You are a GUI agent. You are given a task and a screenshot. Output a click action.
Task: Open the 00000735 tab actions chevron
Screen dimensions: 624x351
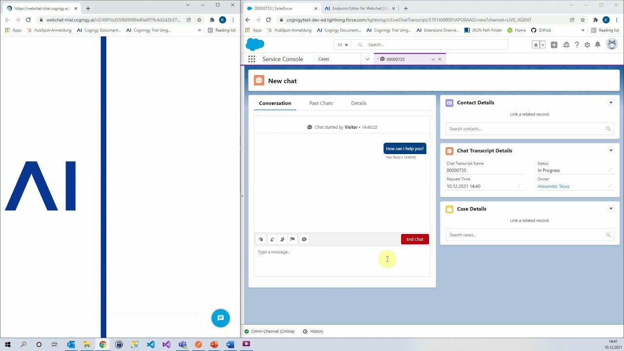(433, 59)
